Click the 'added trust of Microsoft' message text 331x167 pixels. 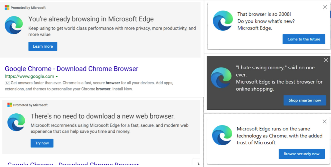tap(280, 136)
